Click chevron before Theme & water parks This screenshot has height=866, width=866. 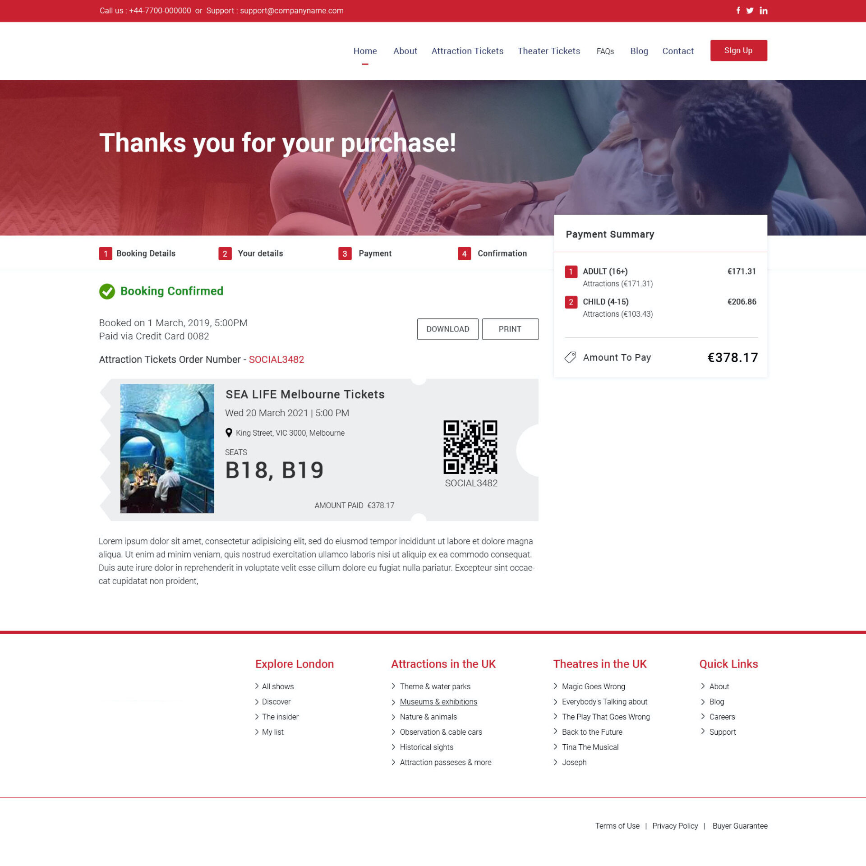point(393,686)
